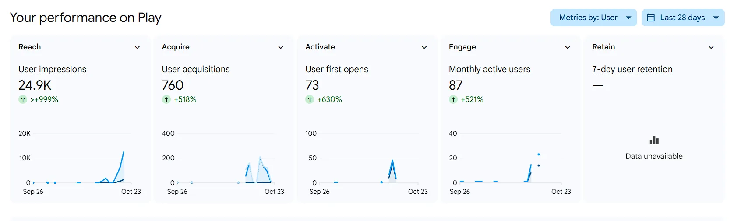741x221 pixels.
Task: Expand the Acquire card chevron
Action: pos(281,47)
